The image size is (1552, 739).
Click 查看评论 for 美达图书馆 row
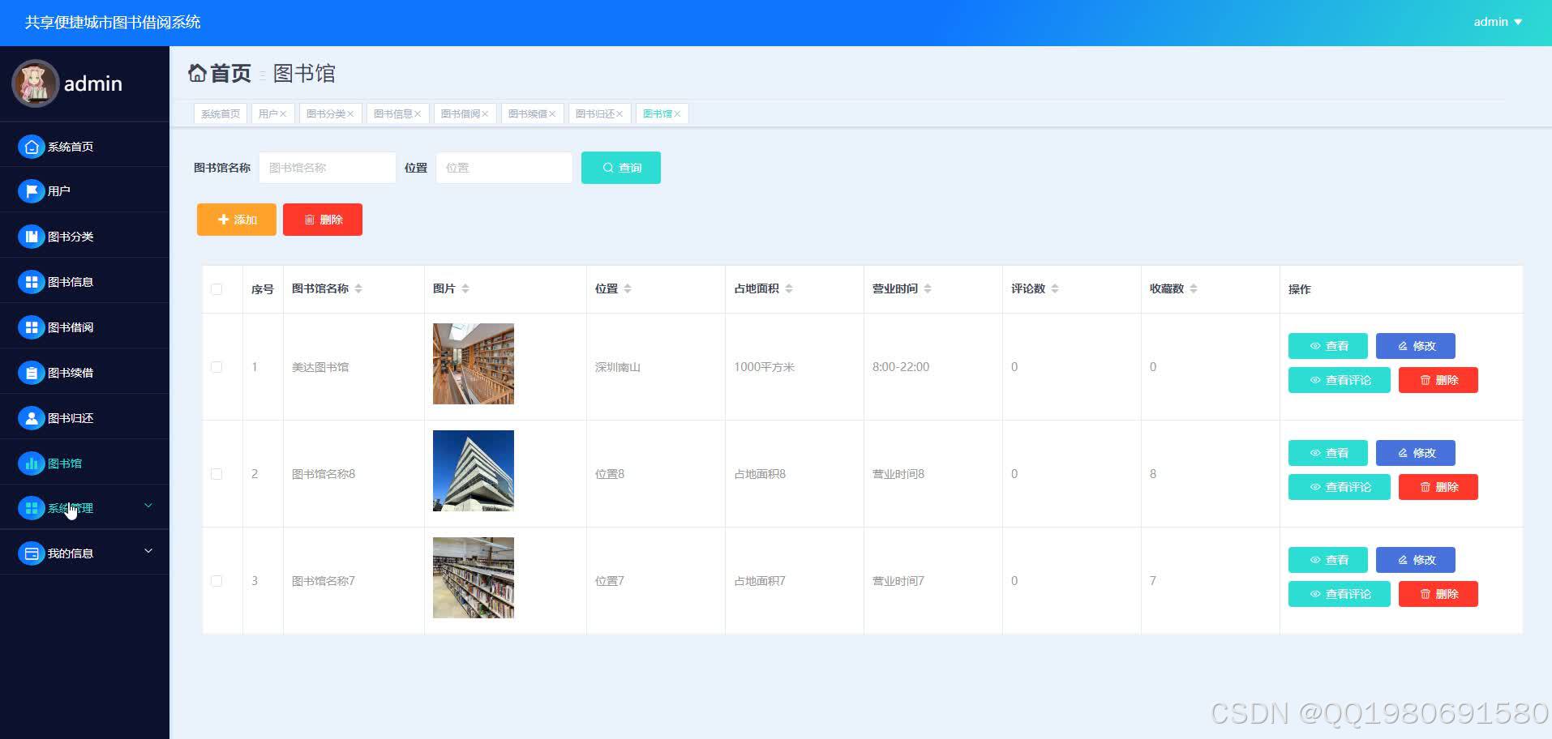coord(1340,380)
